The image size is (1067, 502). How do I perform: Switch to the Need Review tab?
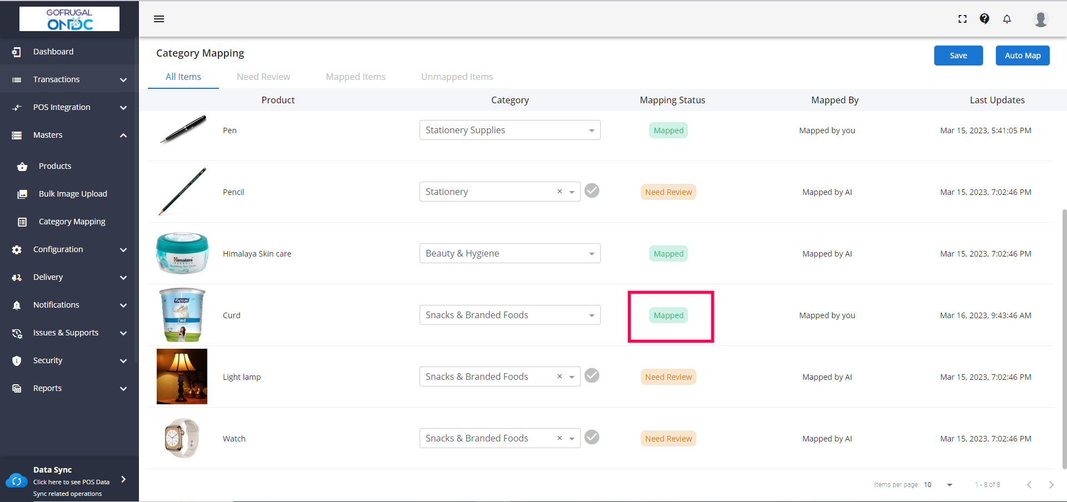pyautogui.click(x=263, y=77)
